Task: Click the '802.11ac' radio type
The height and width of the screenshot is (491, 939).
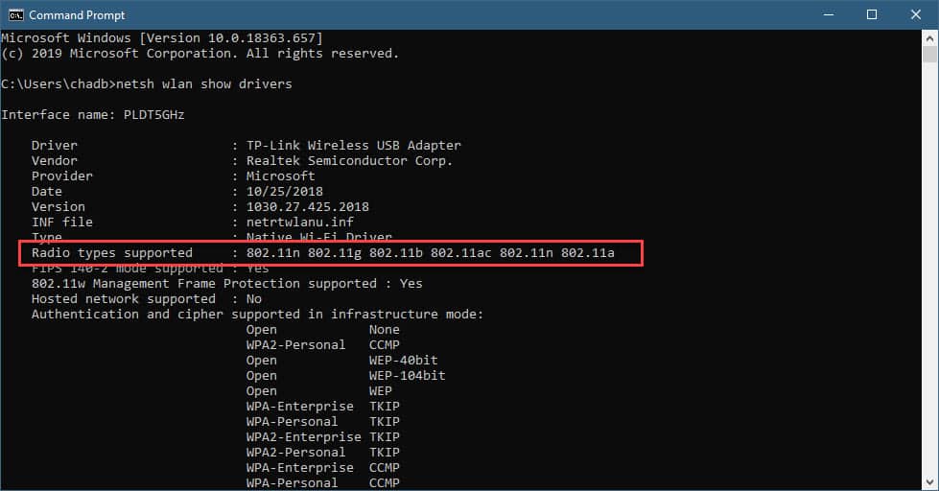Action: [x=460, y=252]
